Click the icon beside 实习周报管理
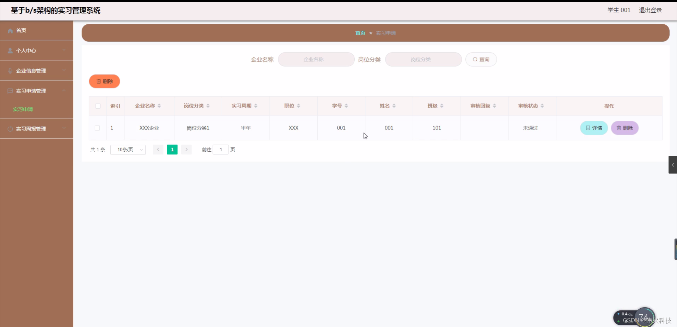The width and height of the screenshot is (677, 327). [x=10, y=128]
